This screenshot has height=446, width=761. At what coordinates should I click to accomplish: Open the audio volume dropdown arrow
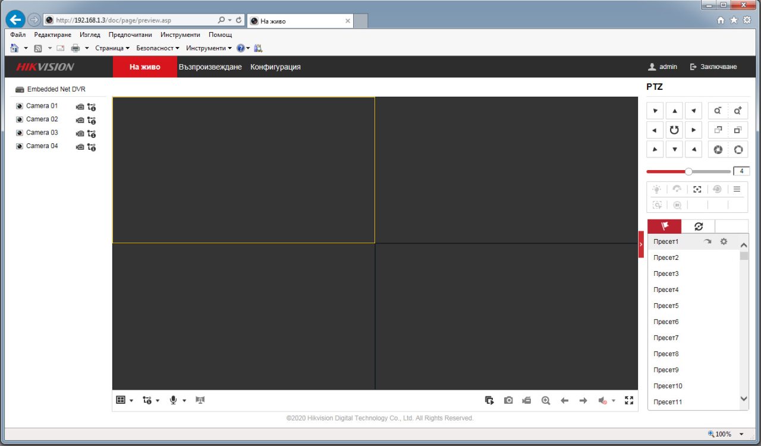click(x=614, y=401)
